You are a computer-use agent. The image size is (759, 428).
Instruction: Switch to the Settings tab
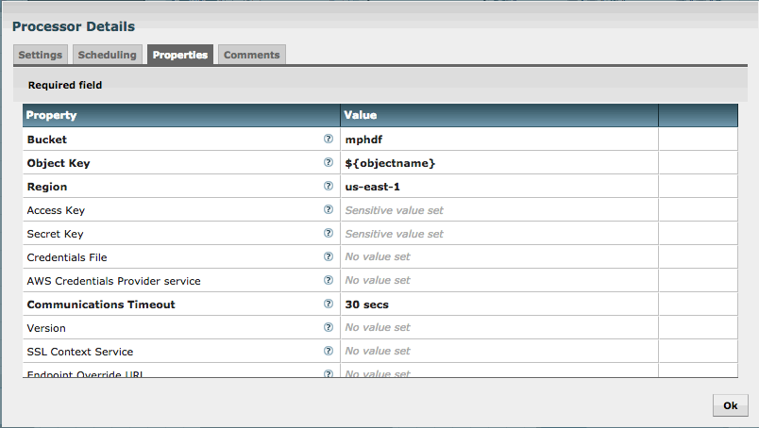41,55
